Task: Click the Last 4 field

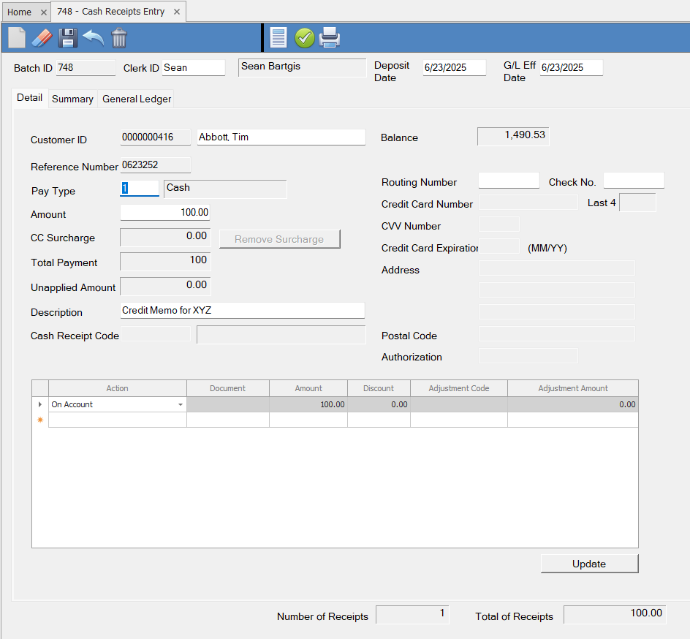Action: 637,203
